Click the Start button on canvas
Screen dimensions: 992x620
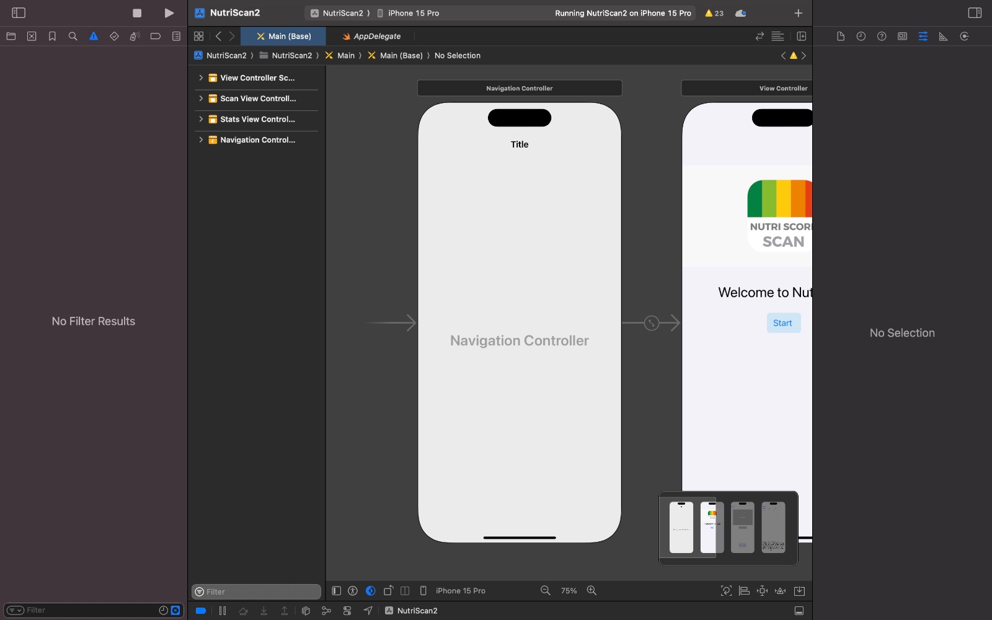coord(782,323)
